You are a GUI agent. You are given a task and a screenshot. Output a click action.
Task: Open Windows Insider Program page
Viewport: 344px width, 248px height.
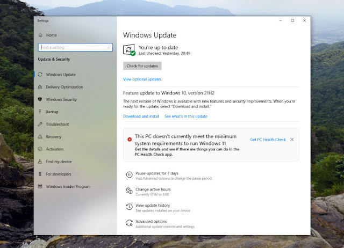[x=68, y=186]
